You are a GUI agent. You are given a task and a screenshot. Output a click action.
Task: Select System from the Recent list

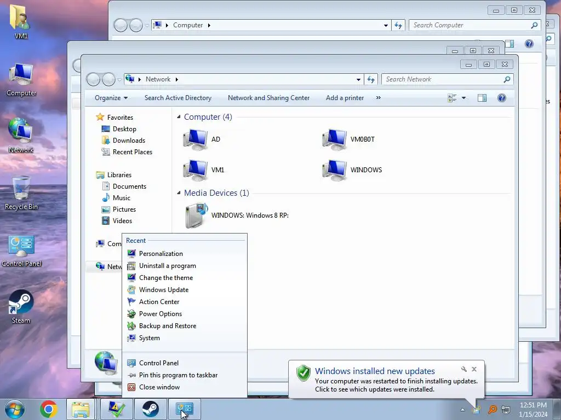click(x=185, y=338)
